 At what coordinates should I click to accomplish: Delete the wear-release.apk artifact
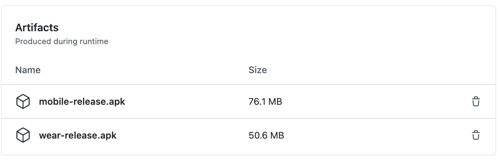476,135
